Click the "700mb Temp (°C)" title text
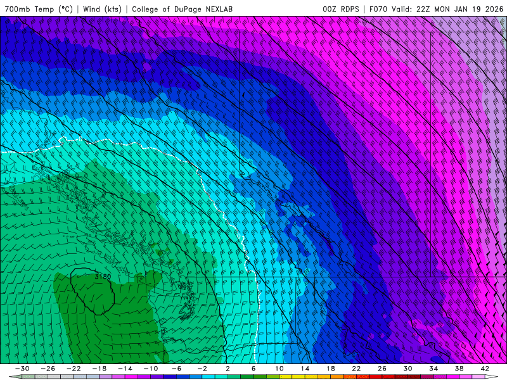The width and height of the screenshot is (507, 380). tap(39, 9)
